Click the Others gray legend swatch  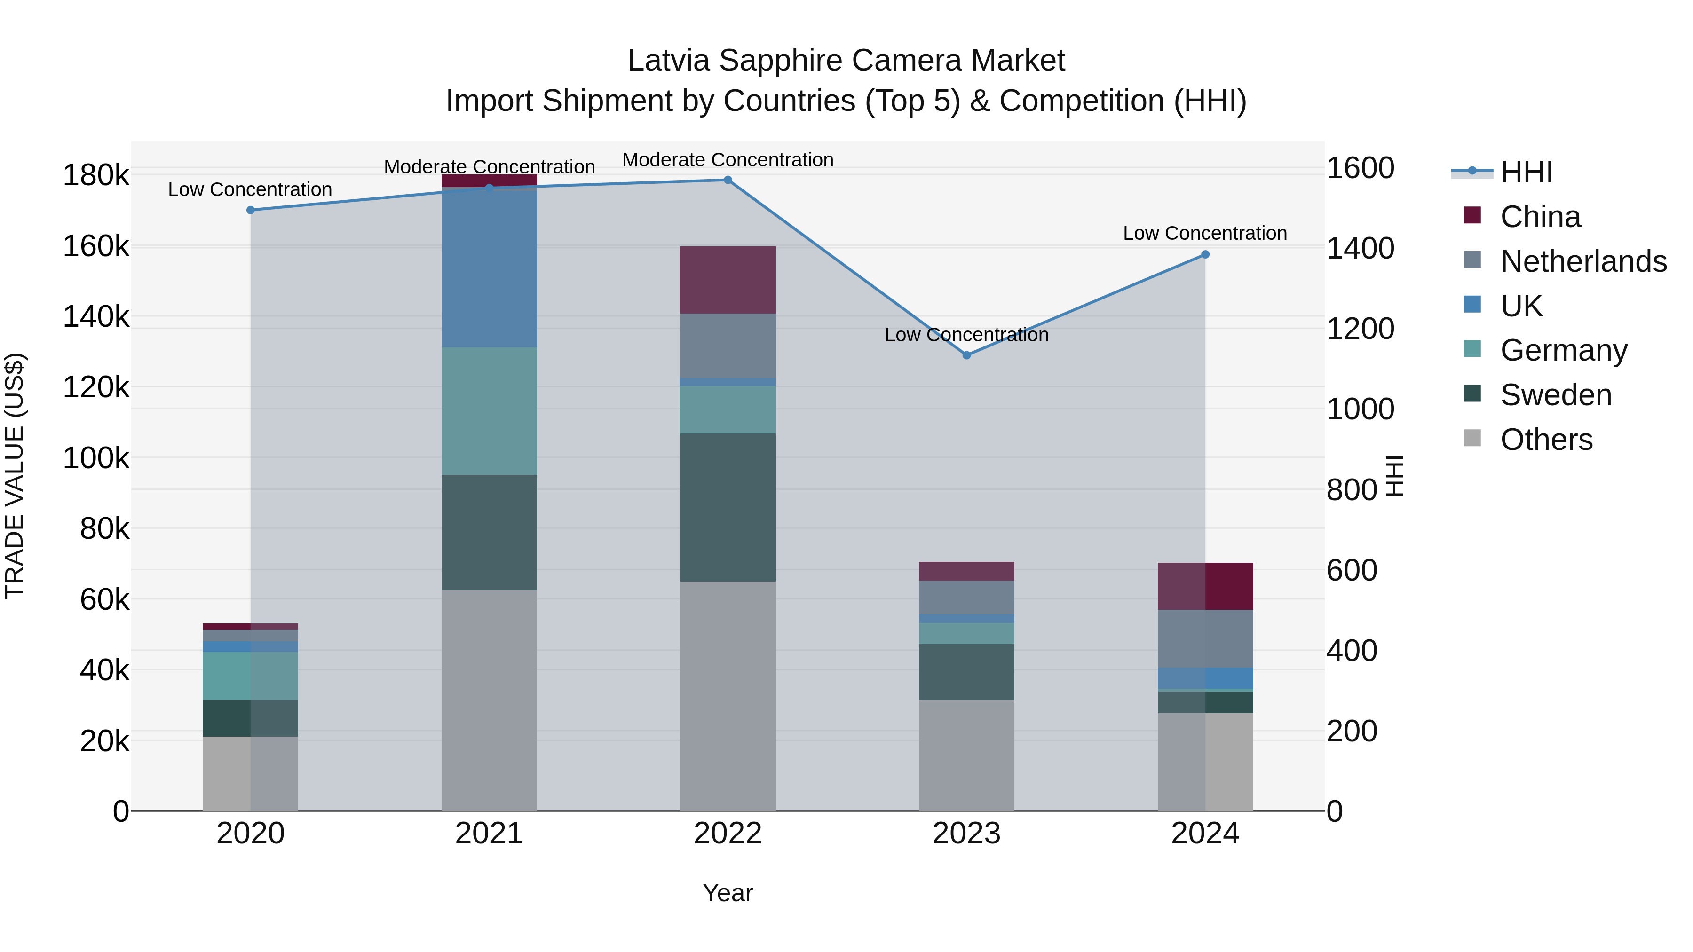(1472, 438)
